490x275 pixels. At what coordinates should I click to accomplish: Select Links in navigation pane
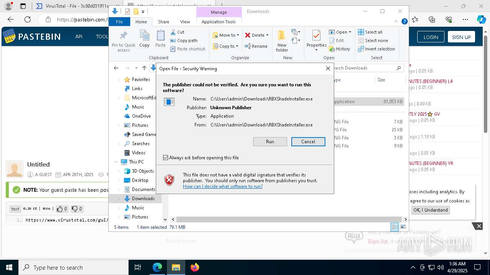(137, 89)
